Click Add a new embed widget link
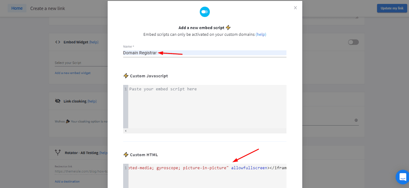Screen dimensions: 409x188 [73, 73]
